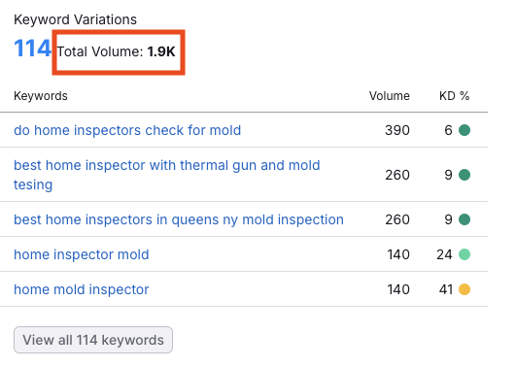Click the Volume column header
This screenshot has height=368, width=516.
(390, 96)
